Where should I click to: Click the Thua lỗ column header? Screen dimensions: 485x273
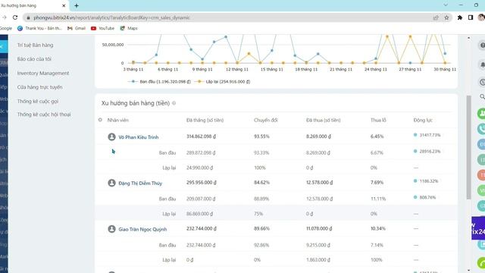[378, 120]
